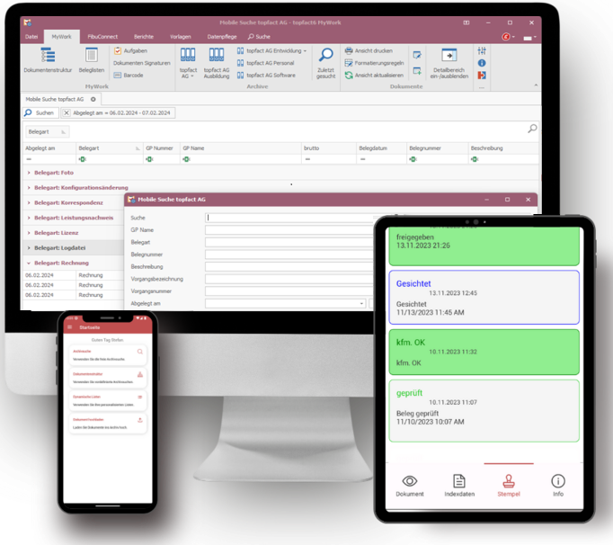613x545 pixels.
Task: Switch to the FibuConnect ribbon tab
Action: (101, 36)
